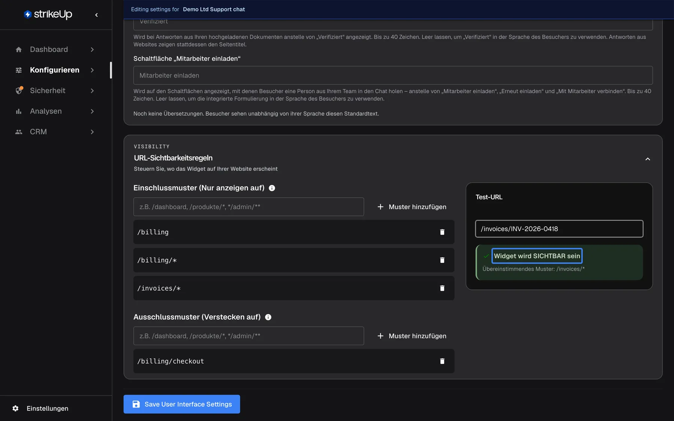Add an exclude pattern with Muster hinzufügen

click(x=412, y=336)
